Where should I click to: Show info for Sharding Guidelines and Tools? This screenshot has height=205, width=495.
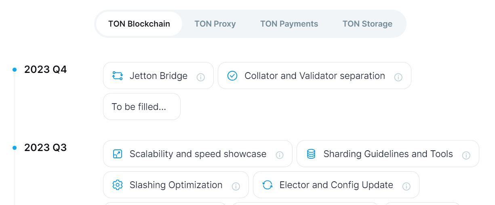click(466, 155)
